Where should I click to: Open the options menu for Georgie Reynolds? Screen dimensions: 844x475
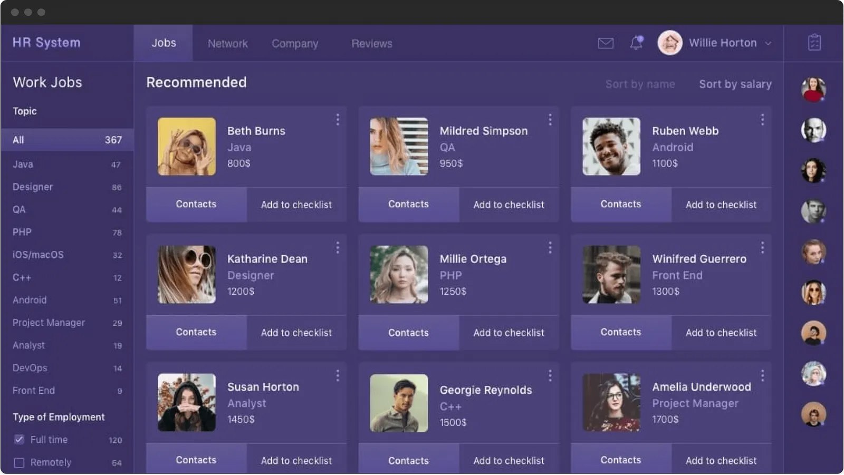point(550,375)
